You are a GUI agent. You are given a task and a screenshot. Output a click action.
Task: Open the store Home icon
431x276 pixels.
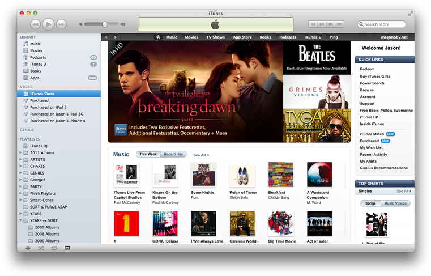click(158, 37)
